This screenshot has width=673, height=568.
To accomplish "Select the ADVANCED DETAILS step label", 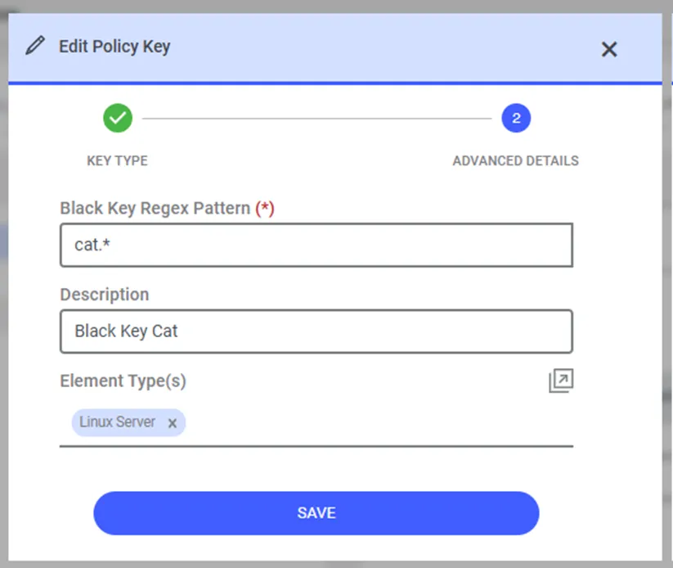I will 515,160.
